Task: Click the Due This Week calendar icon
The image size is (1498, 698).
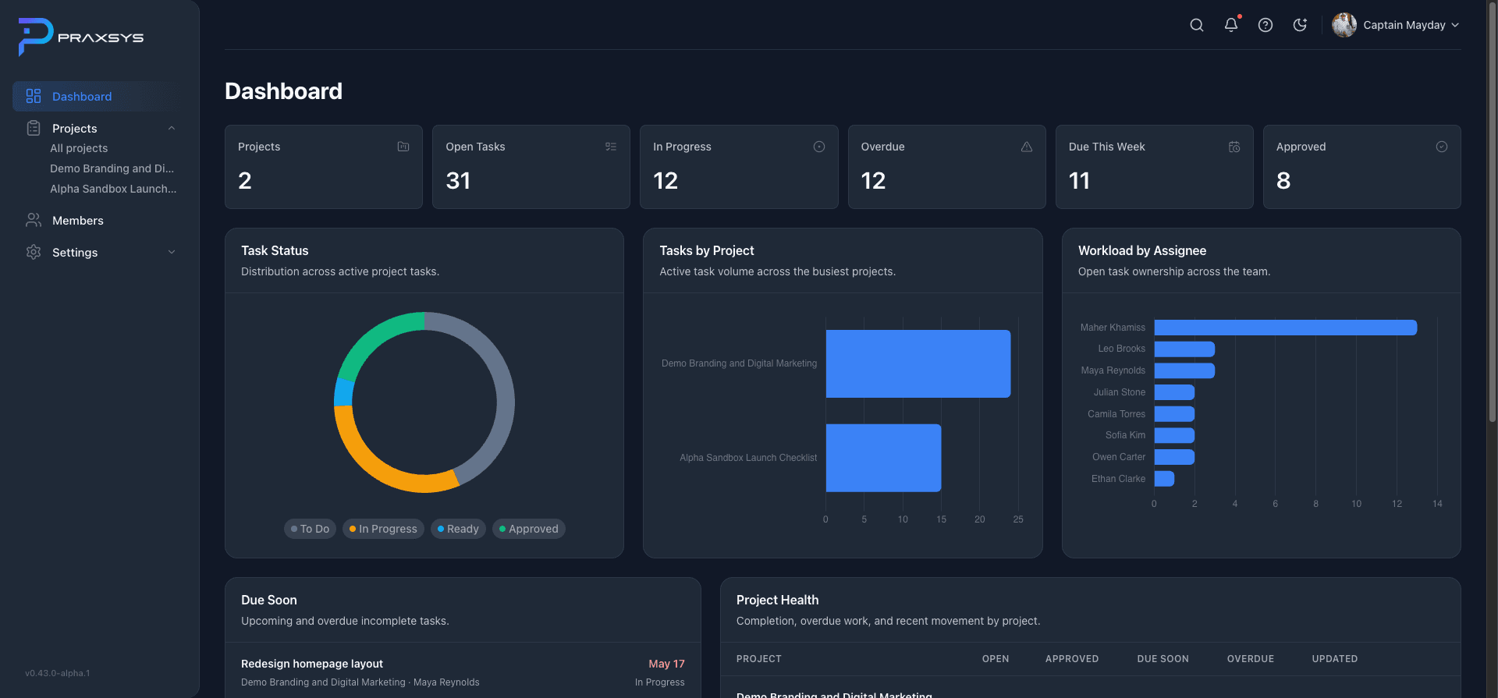Action: point(1234,147)
